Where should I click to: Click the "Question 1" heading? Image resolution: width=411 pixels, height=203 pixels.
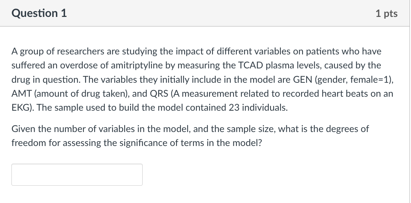pos(39,13)
